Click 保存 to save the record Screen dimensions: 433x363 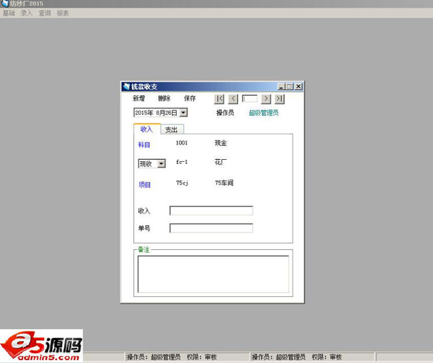190,99
